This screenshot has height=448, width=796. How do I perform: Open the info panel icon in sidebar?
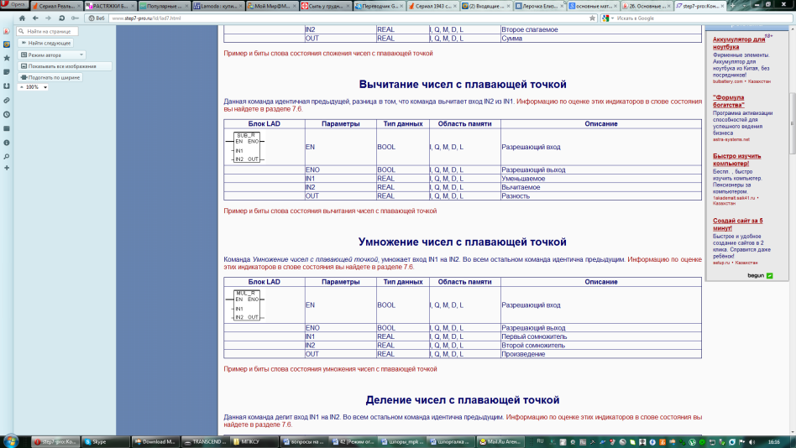point(7,143)
